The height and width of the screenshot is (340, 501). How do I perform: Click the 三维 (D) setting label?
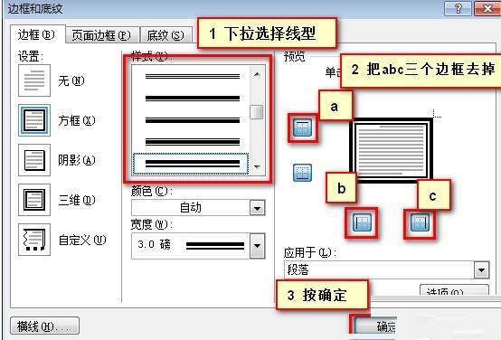[x=77, y=200]
